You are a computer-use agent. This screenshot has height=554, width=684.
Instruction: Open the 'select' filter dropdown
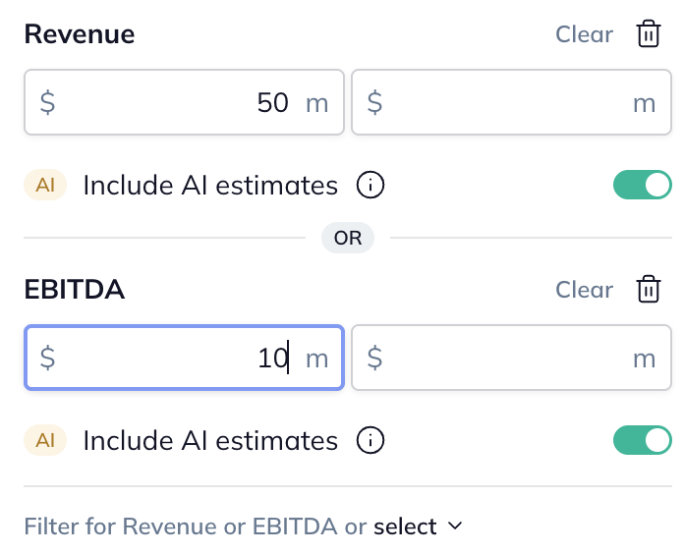click(405, 526)
